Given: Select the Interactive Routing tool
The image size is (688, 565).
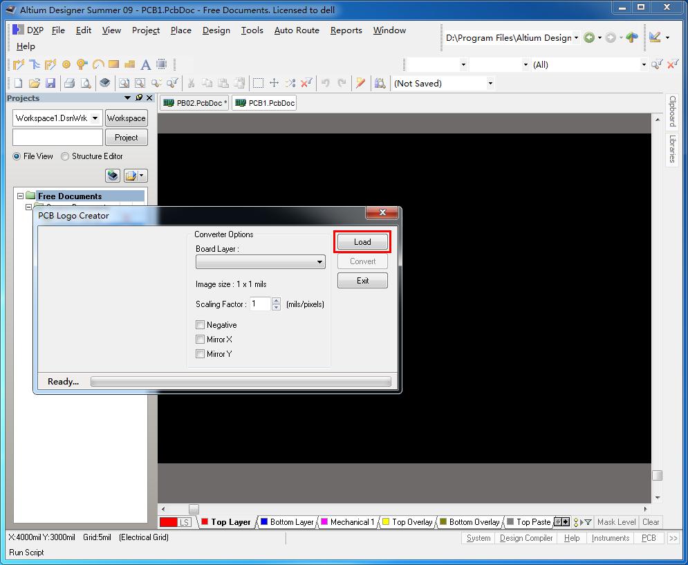Looking at the screenshot, I should [x=19, y=64].
